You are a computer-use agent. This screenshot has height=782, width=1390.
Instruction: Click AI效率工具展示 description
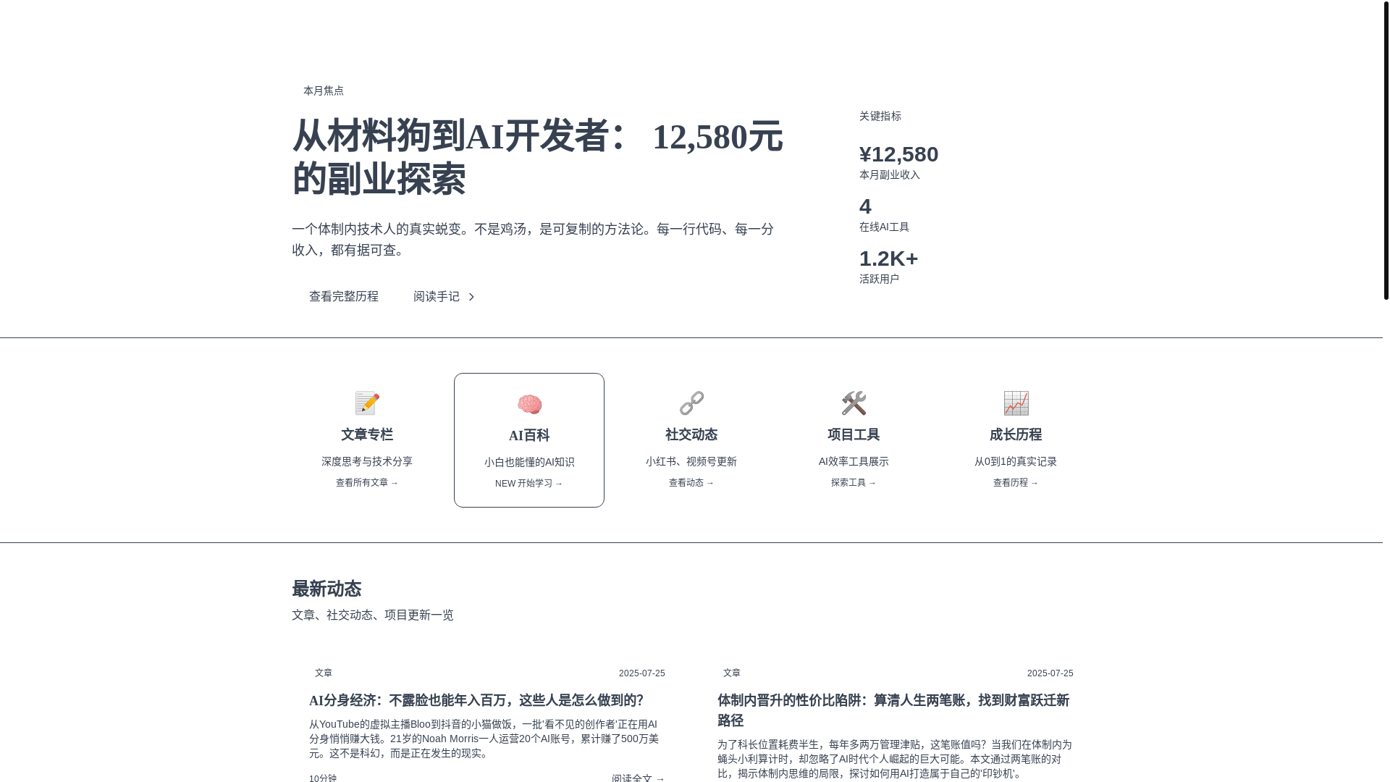tap(854, 461)
